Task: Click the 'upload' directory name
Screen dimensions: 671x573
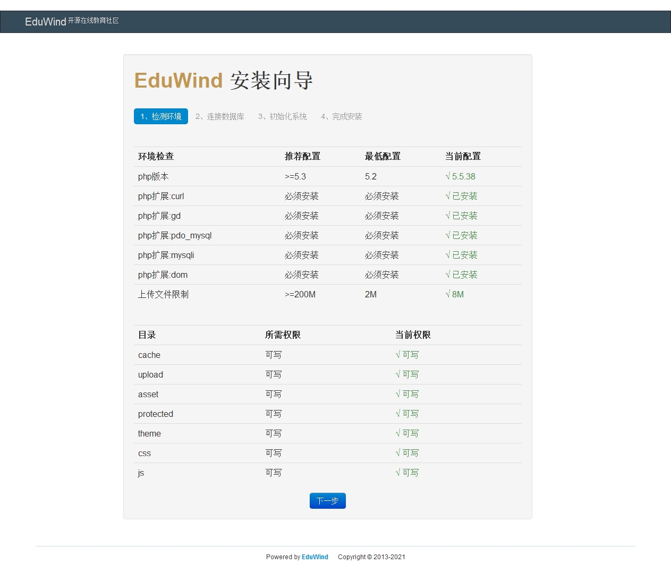Action: coord(150,374)
